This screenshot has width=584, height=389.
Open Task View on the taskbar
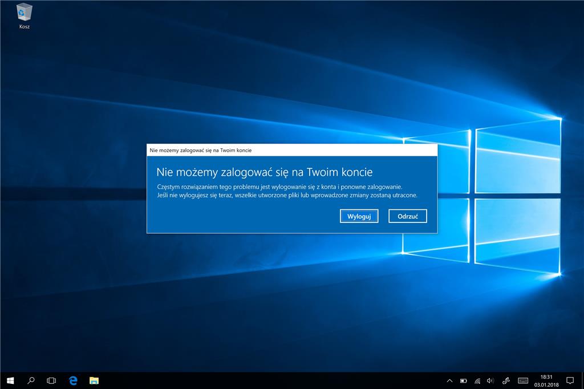pos(51,380)
